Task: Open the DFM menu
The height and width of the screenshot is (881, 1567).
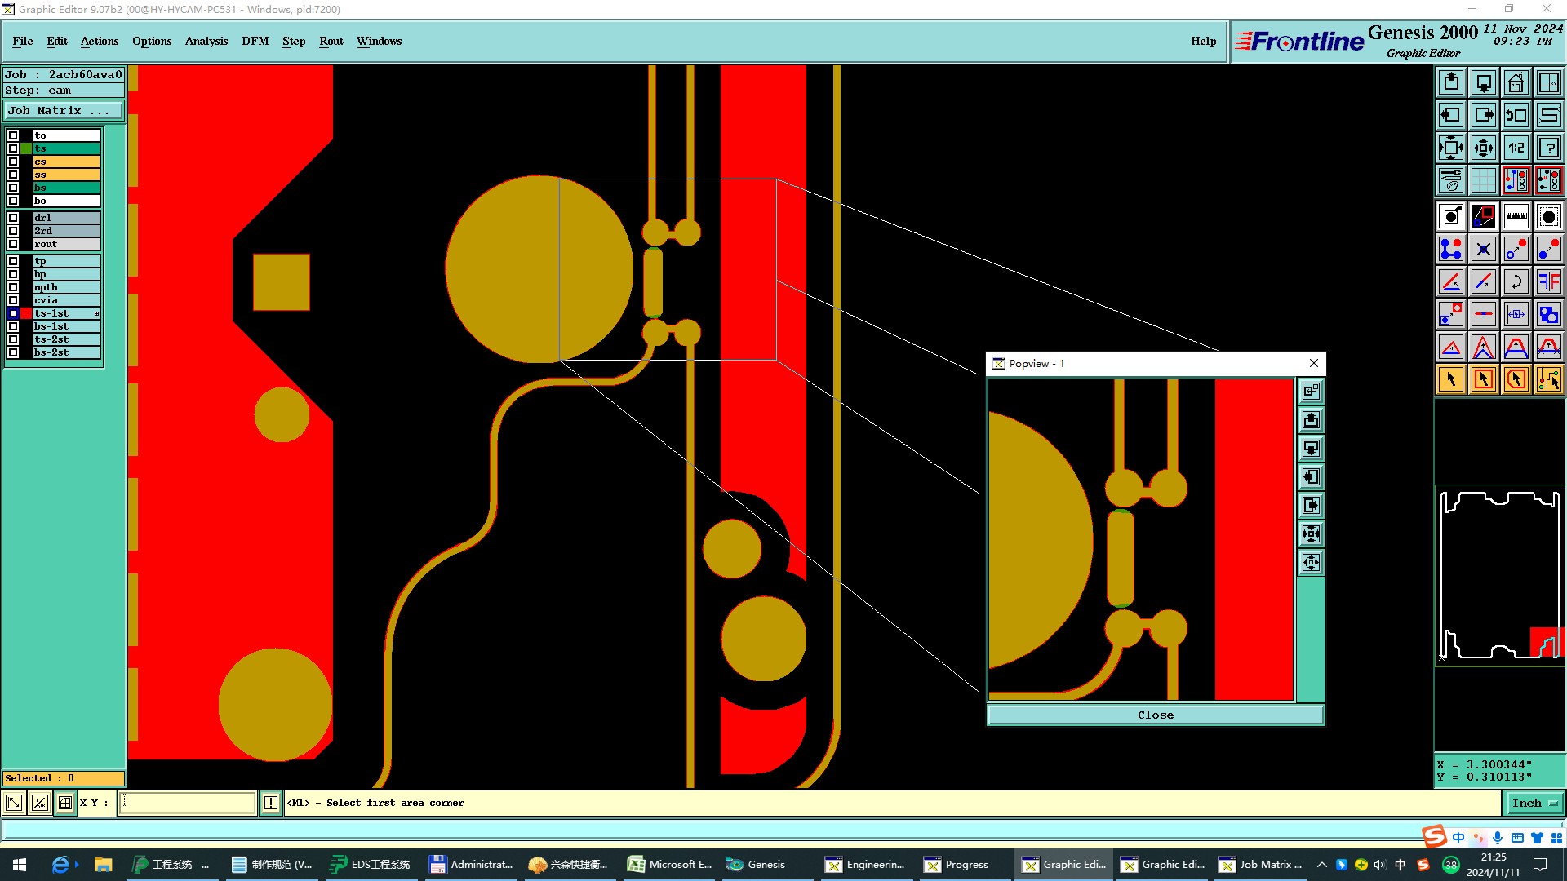Action: tap(255, 41)
